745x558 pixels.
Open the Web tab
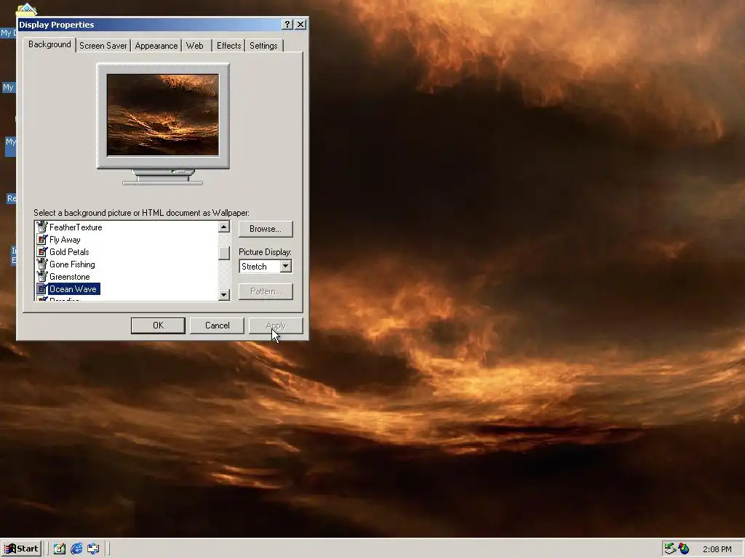195,46
